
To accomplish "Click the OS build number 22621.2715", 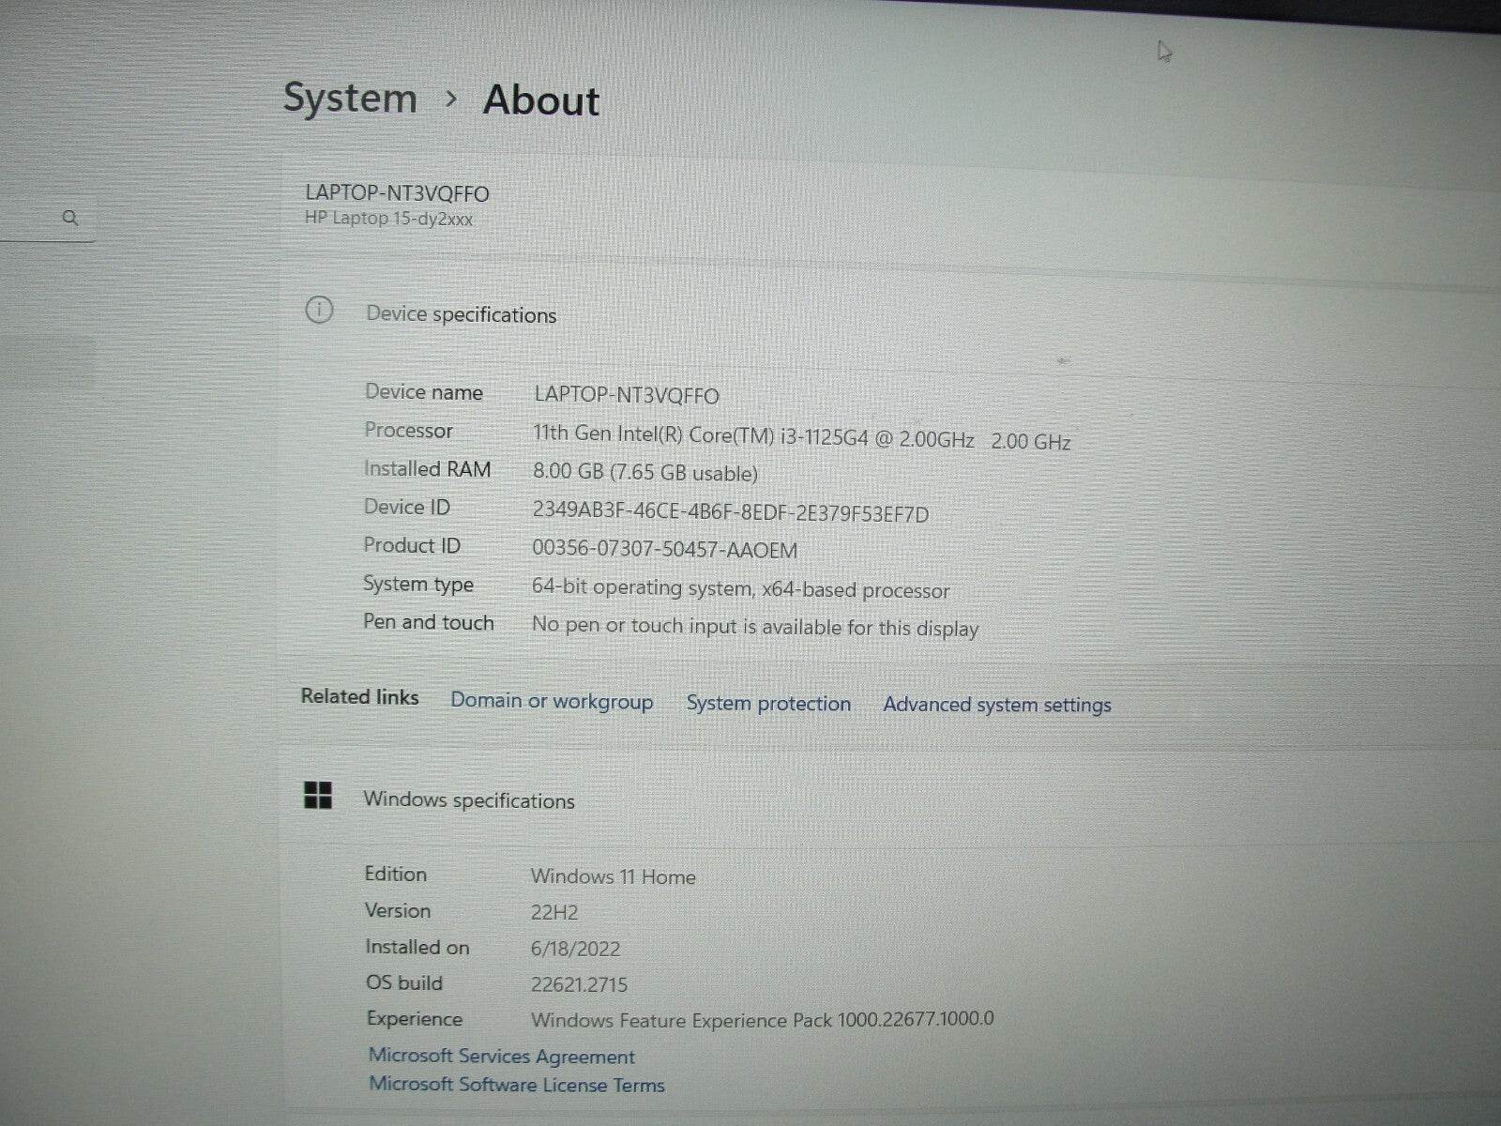I will 581,984.
